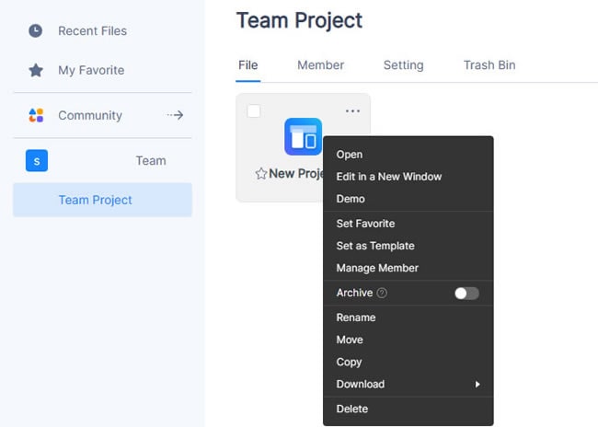Viewport: 598px width, 427px height.
Task: Click the Community arrow icon
Action: (176, 115)
